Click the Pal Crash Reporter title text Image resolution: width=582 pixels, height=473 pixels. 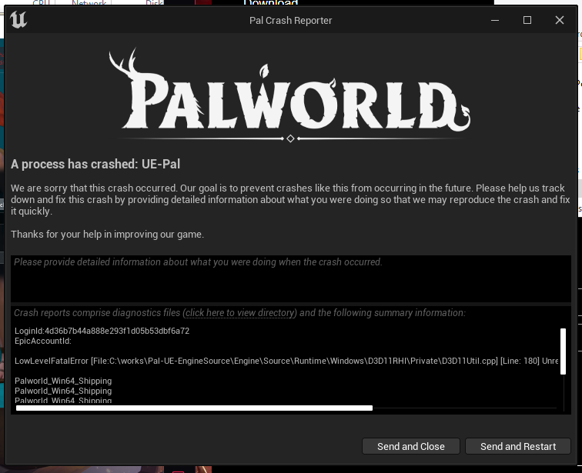coord(291,21)
